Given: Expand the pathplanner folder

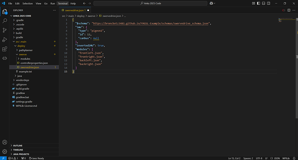Looking at the screenshot, I should (25, 50).
